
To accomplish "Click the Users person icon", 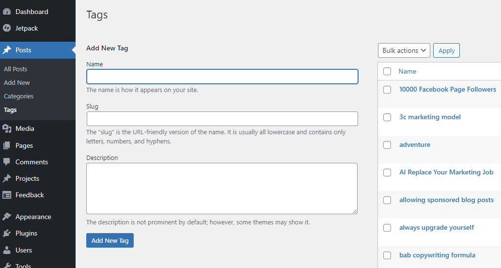I will pos(7,250).
